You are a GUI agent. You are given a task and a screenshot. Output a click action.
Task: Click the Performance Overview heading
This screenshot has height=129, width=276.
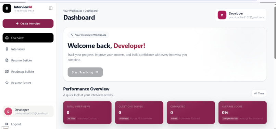86,89
